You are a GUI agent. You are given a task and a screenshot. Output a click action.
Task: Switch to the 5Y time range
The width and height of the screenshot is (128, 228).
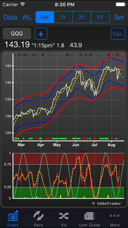100,17
